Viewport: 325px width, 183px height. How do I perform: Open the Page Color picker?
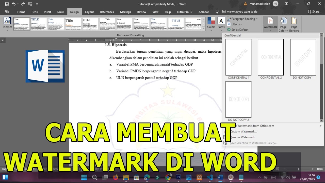click(283, 24)
